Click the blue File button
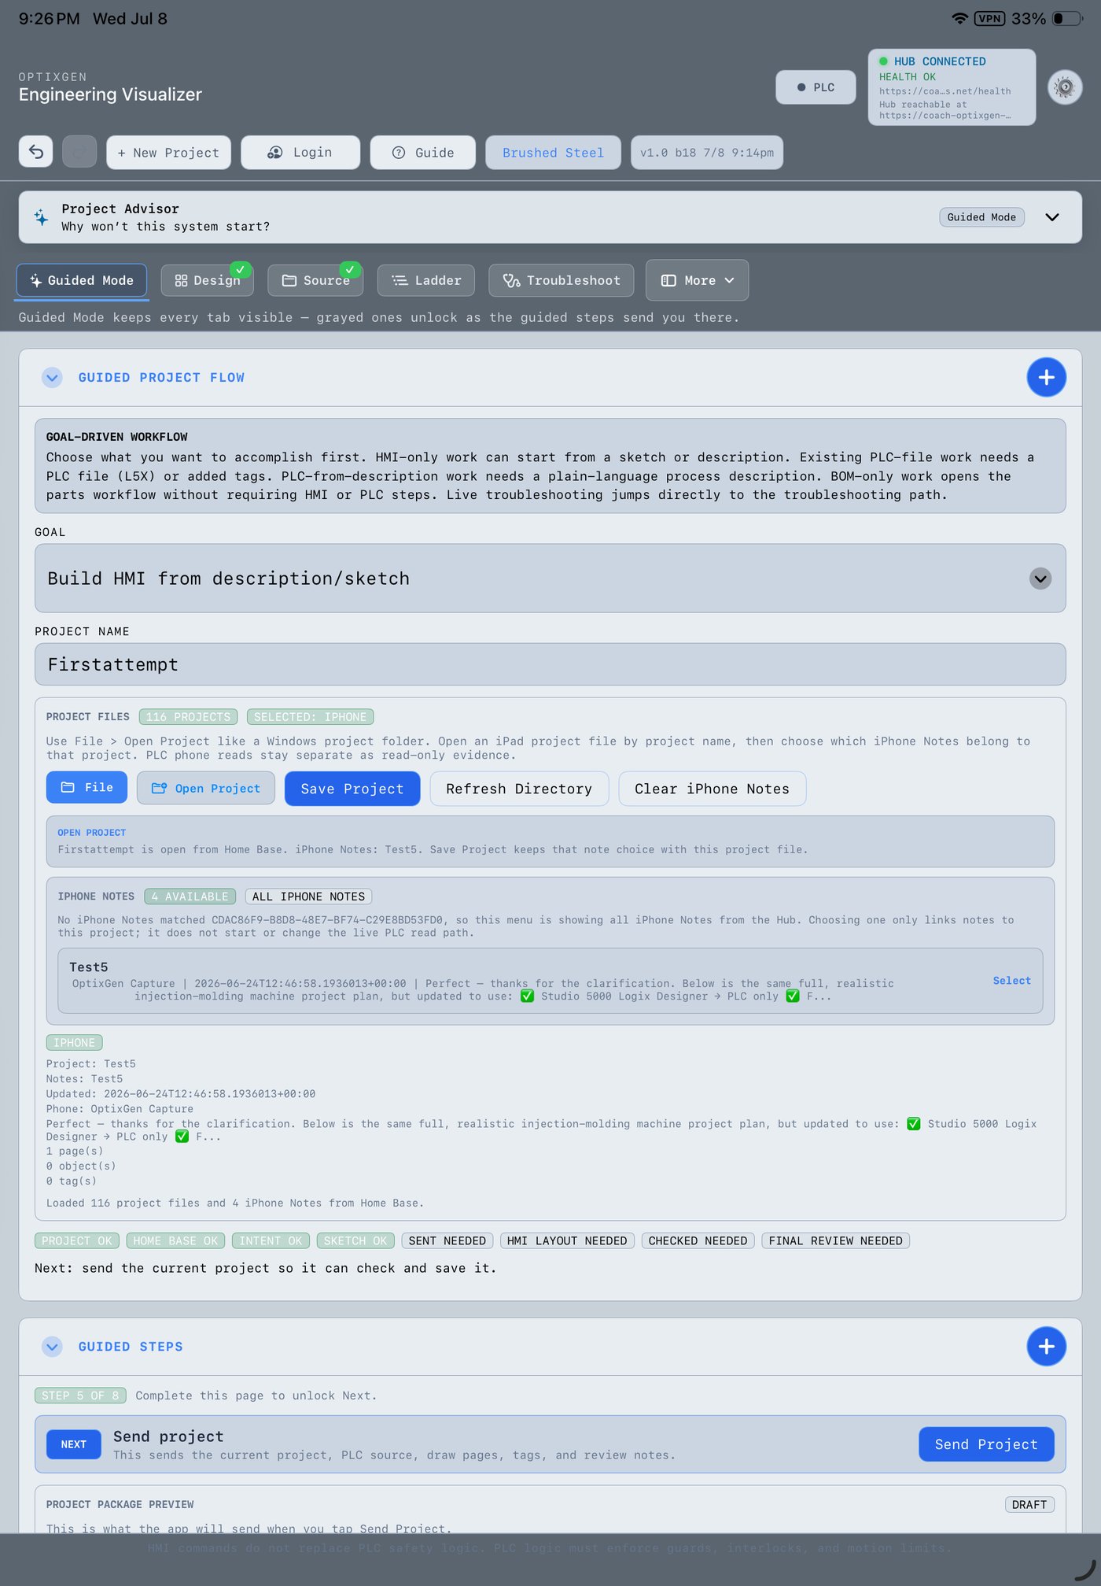 coord(87,788)
